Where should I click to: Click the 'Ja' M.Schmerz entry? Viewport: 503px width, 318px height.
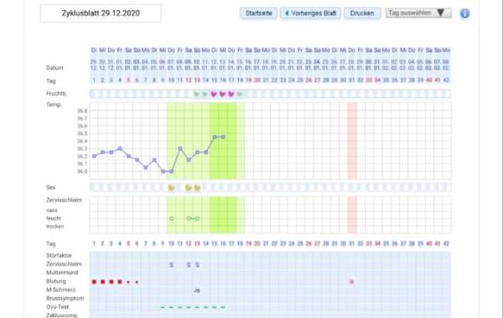coord(197,290)
